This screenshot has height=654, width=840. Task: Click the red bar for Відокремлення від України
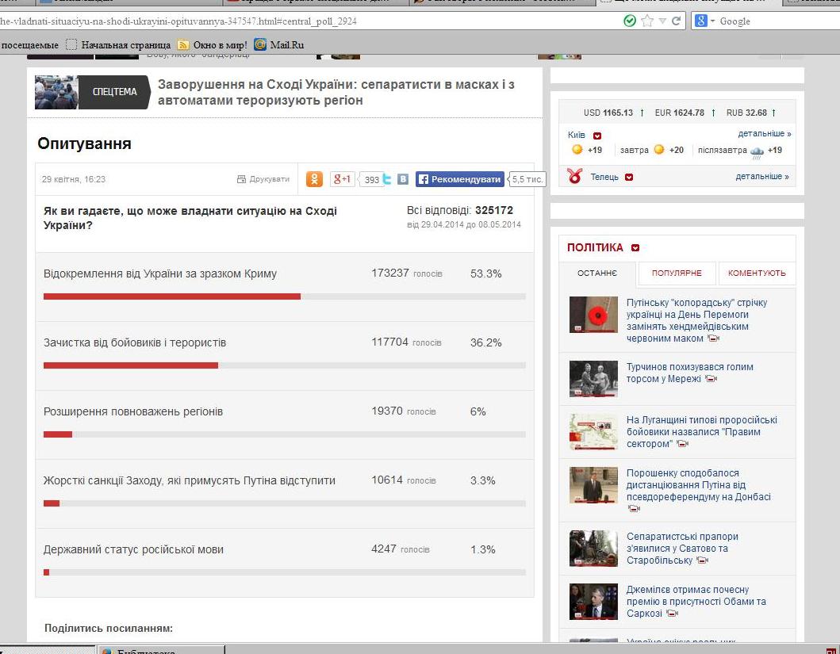[x=171, y=296]
